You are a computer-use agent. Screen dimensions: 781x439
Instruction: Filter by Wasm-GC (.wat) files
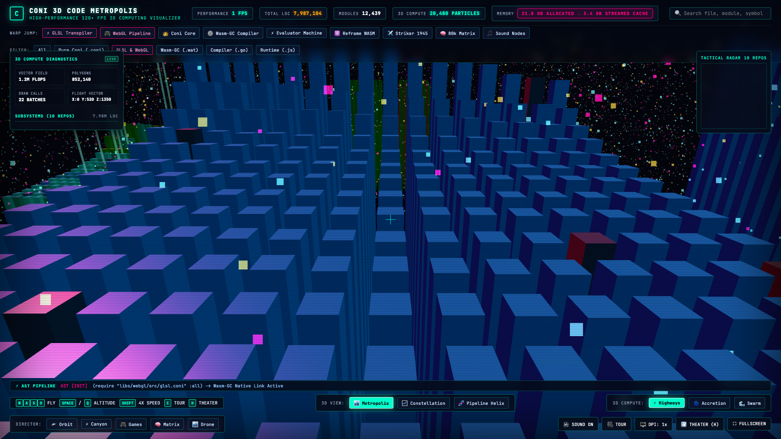pos(179,50)
